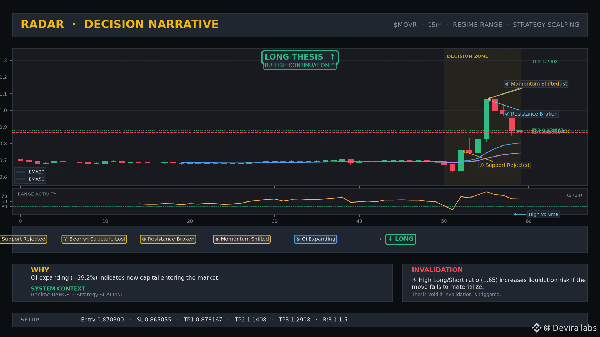Click the Resistance Broken step chip

point(168,239)
